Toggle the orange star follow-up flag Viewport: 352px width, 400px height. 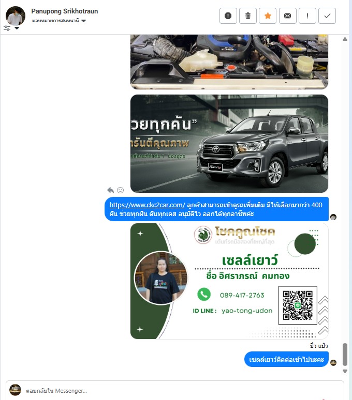click(x=268, y=16)
